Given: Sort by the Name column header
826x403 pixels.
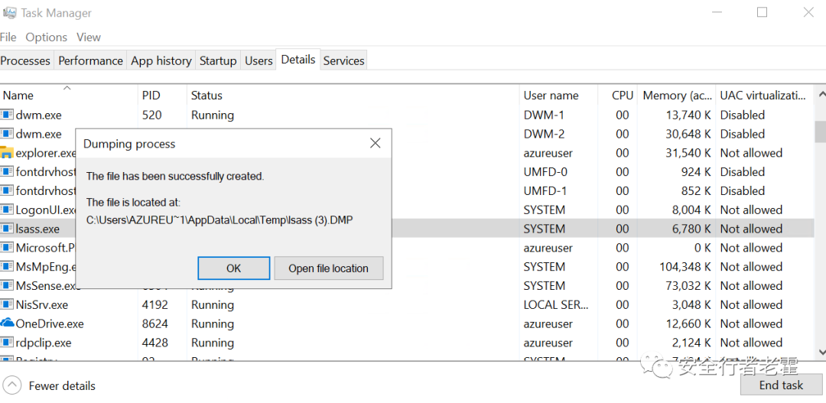Looking at the screenshot, I should [69, 96].
